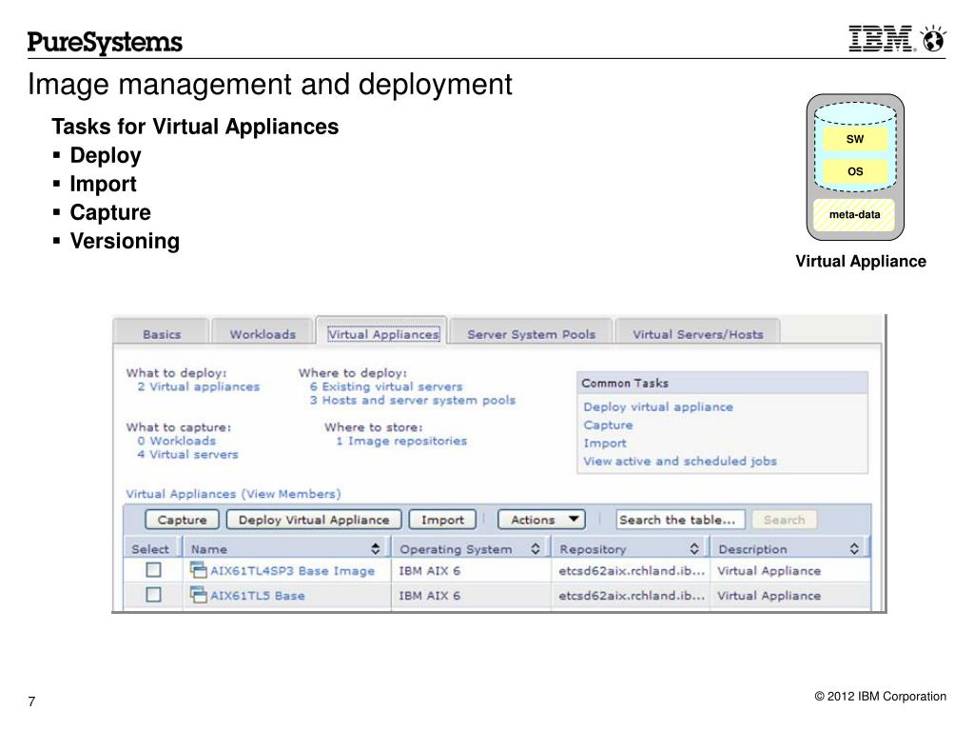Image resolution: width=974 pixels, height=731 pixels.
Task: Click the repository cell for AIX61TL5 Base
Action: (x=632, y=596)
